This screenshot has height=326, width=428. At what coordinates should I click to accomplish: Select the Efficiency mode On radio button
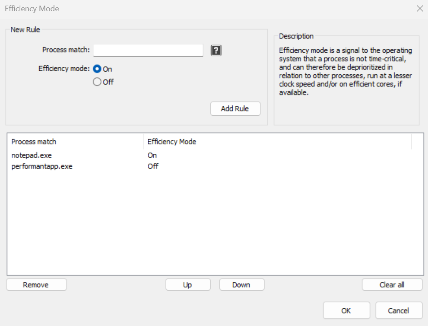(x=97, y=69)
